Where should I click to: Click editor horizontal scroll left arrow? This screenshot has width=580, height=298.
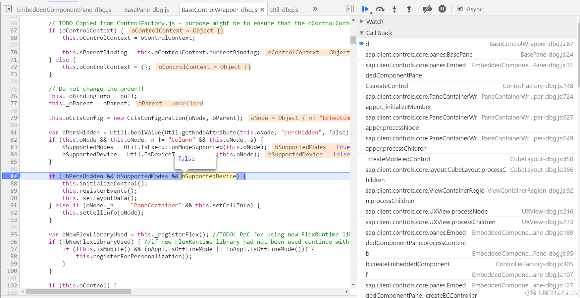pyautogui.click(x=23, y=292)
